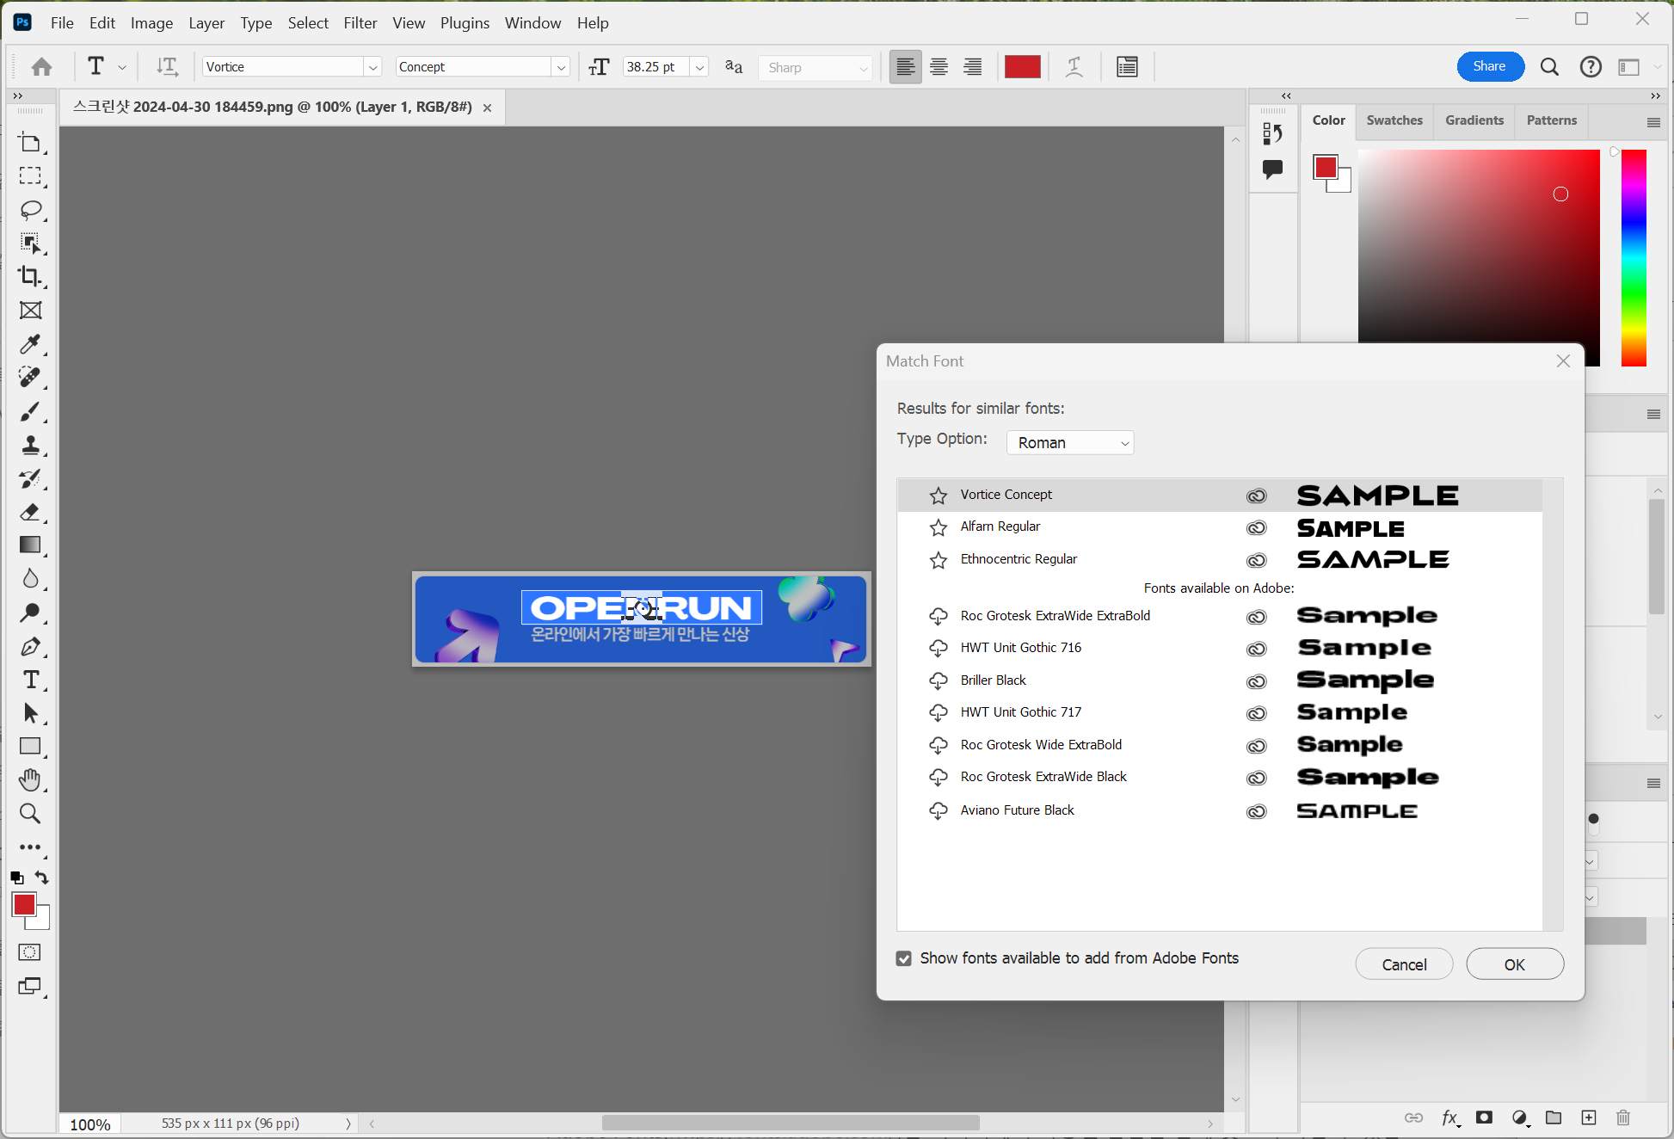
Task: Open the Filter menu
Action: click(x=360, y=23)
